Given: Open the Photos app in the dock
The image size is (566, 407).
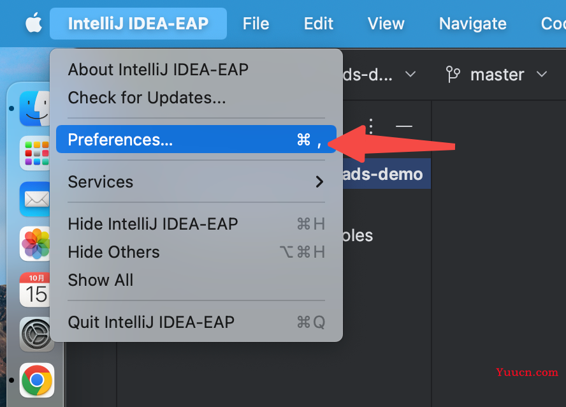Looking at the screenshot, I should tap(35, 244).
